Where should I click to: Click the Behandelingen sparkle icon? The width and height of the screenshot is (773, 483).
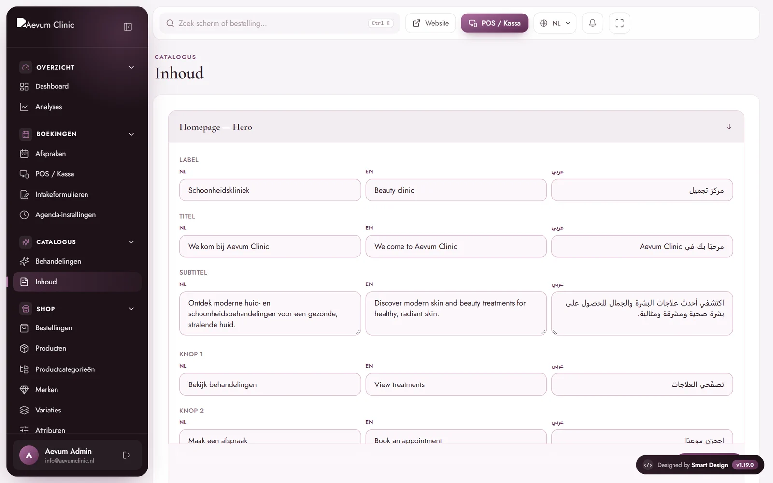point(24,261)
